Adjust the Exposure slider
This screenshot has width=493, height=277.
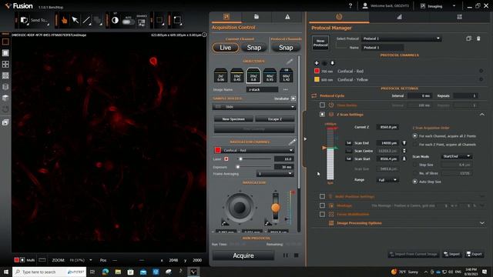(x=238, y=167)
